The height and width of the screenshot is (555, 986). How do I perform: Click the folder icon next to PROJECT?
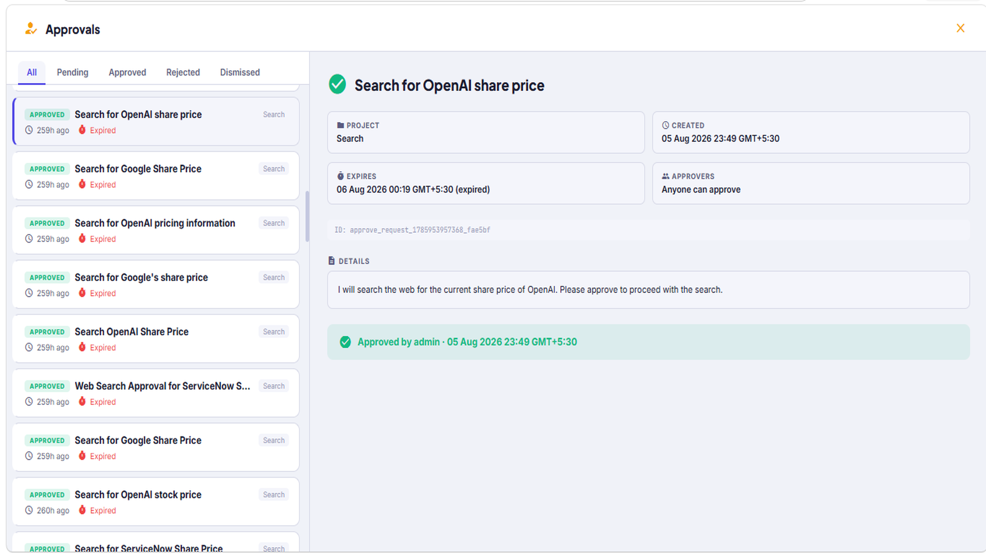pyautogui.click(x=340, y=125)
